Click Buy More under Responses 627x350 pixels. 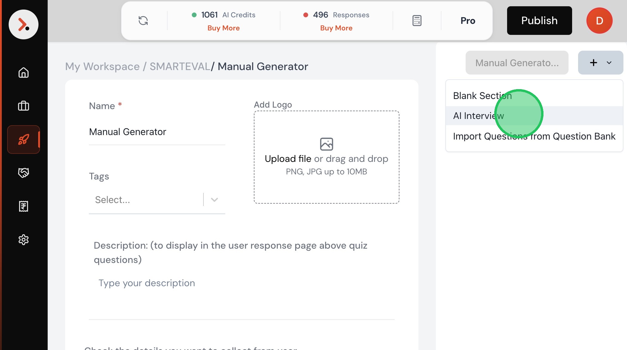coord(336,28)
